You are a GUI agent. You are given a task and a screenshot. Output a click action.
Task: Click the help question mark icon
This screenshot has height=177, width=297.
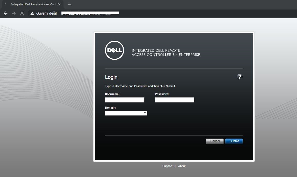(240, 77)
